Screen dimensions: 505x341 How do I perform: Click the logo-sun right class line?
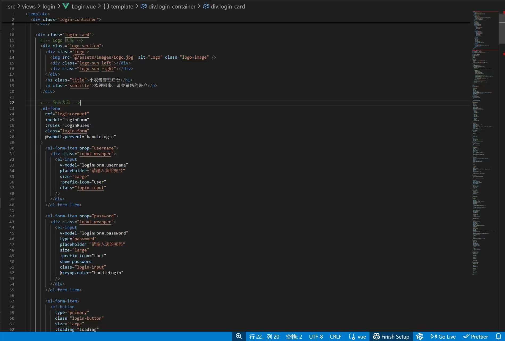92,69
